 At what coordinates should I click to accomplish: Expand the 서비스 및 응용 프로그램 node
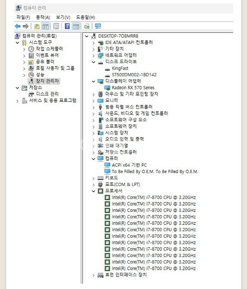point(17,101)
